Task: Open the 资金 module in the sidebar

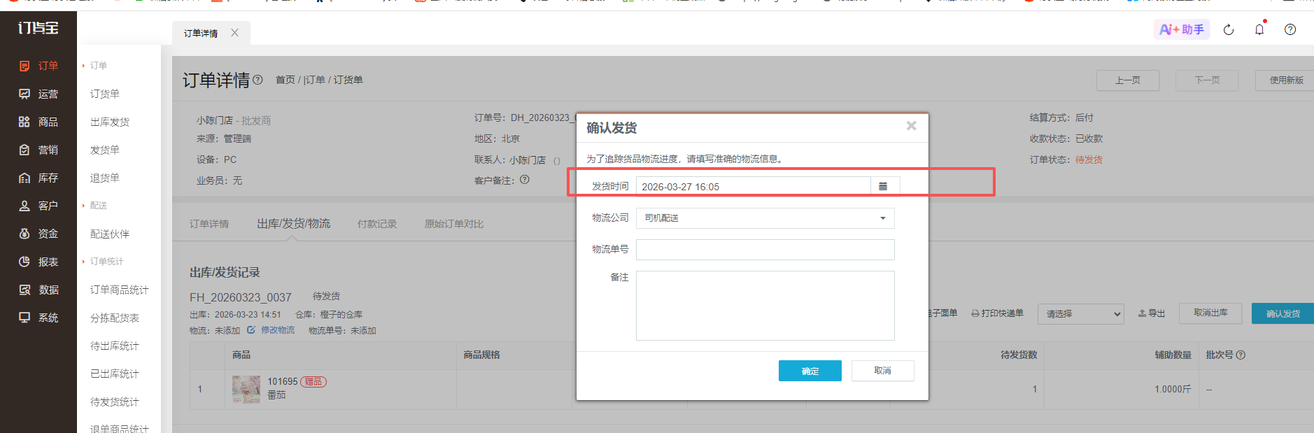Action: click(38, 234)
